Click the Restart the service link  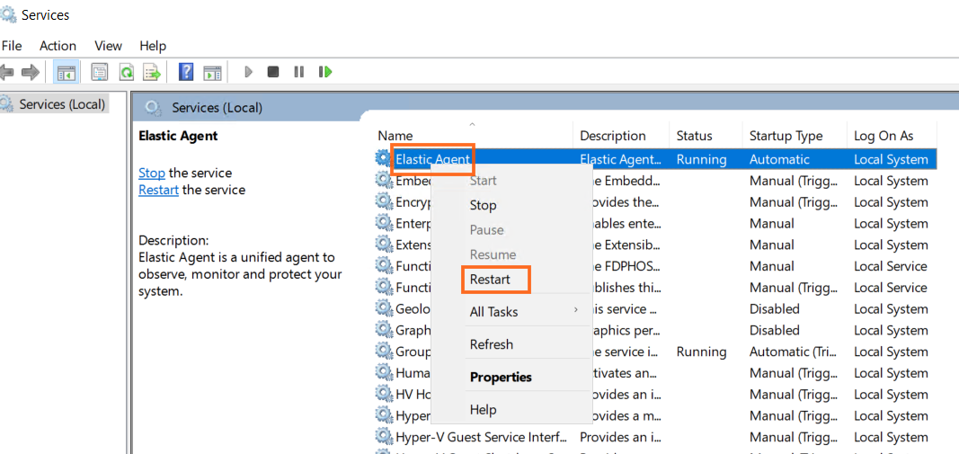[158, 190]
